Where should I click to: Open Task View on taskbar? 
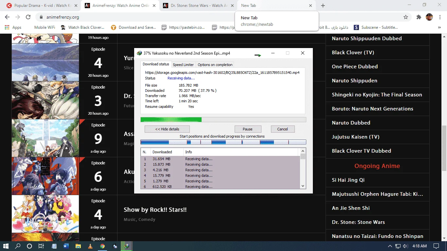click(41, 246)
